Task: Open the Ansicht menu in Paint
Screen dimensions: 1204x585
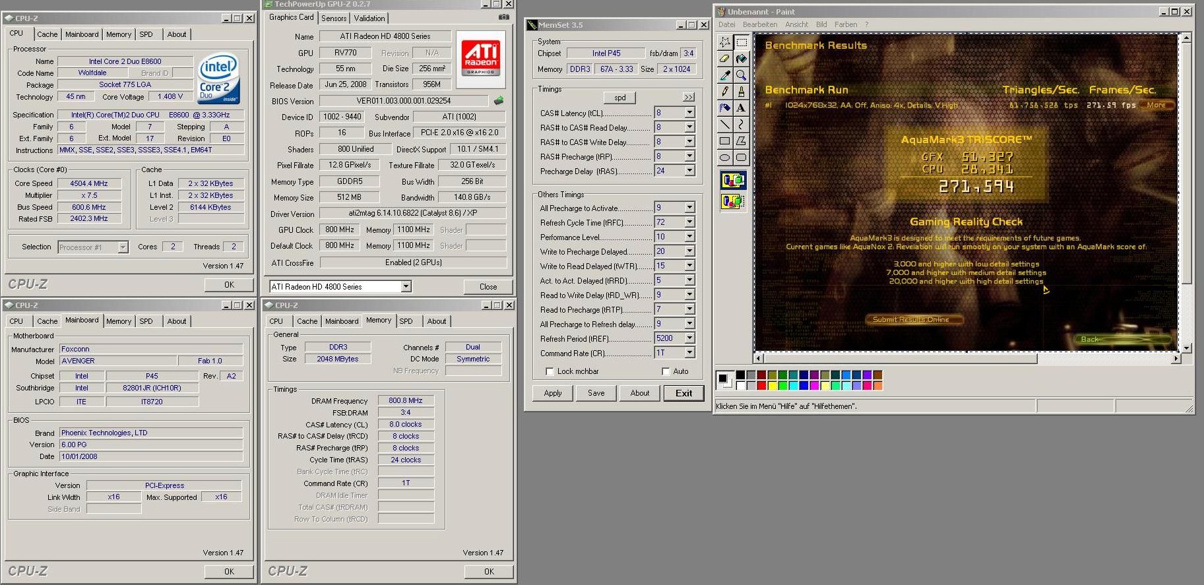Action: (796, 24)
